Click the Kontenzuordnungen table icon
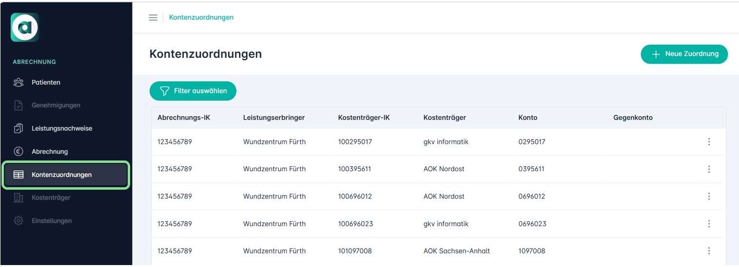The image size is (739, 267). 19,175
